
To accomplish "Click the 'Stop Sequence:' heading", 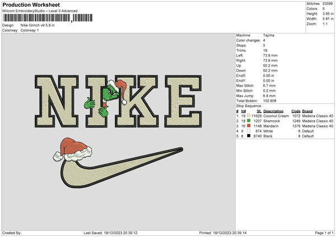I will [x=249, y=106].
